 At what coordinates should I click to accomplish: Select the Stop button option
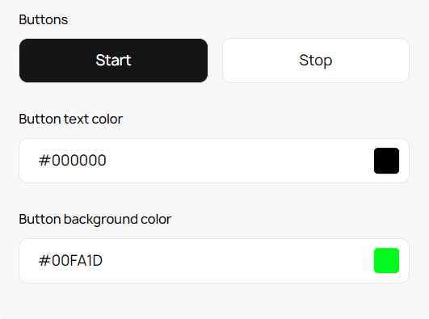click(x=316, y=61)
